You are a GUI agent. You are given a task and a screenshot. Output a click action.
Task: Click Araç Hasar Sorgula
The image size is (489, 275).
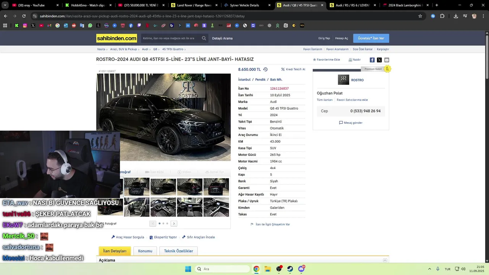point(128,237)
